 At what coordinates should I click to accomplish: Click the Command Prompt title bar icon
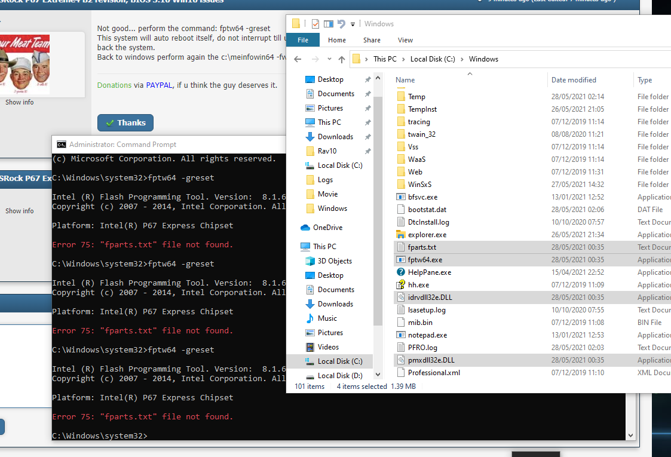click(x=62, y=144)
